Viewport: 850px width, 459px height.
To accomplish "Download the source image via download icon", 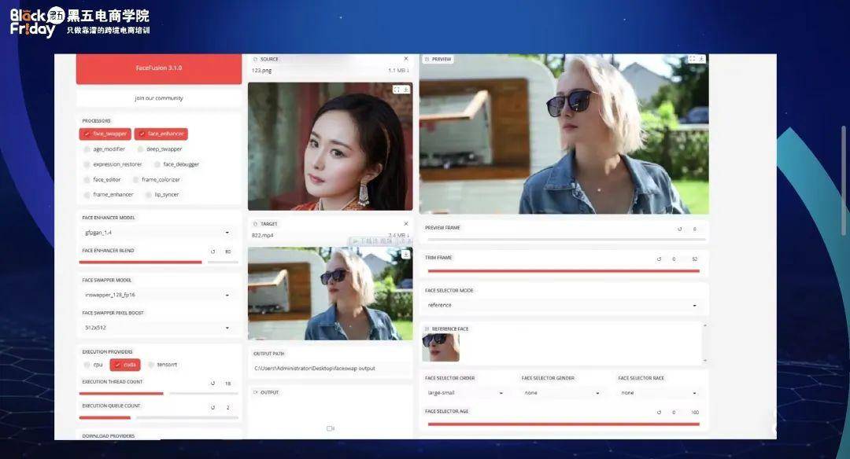I will tap(405, 90).
